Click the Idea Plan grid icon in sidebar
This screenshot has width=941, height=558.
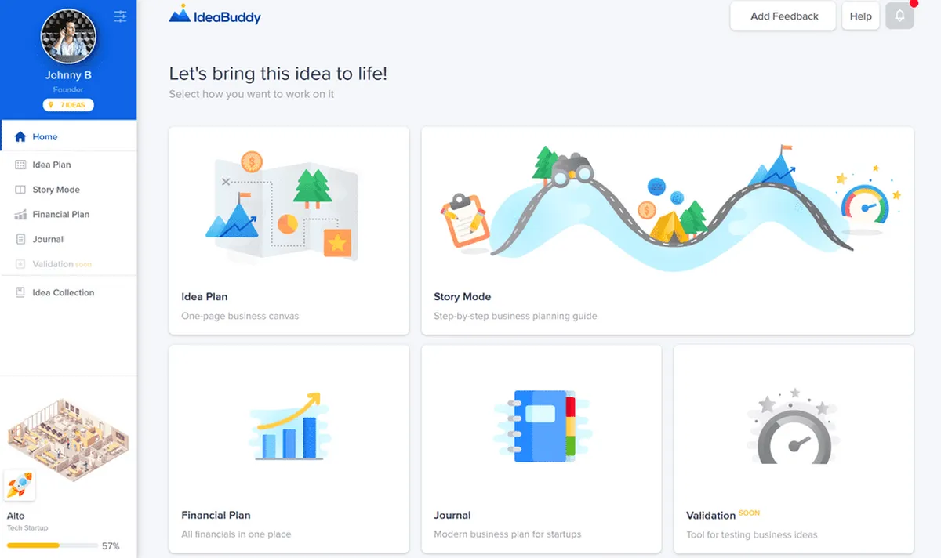[x=21, y=165]
